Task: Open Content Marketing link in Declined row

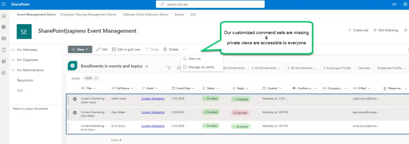Action: pos(153,112)
